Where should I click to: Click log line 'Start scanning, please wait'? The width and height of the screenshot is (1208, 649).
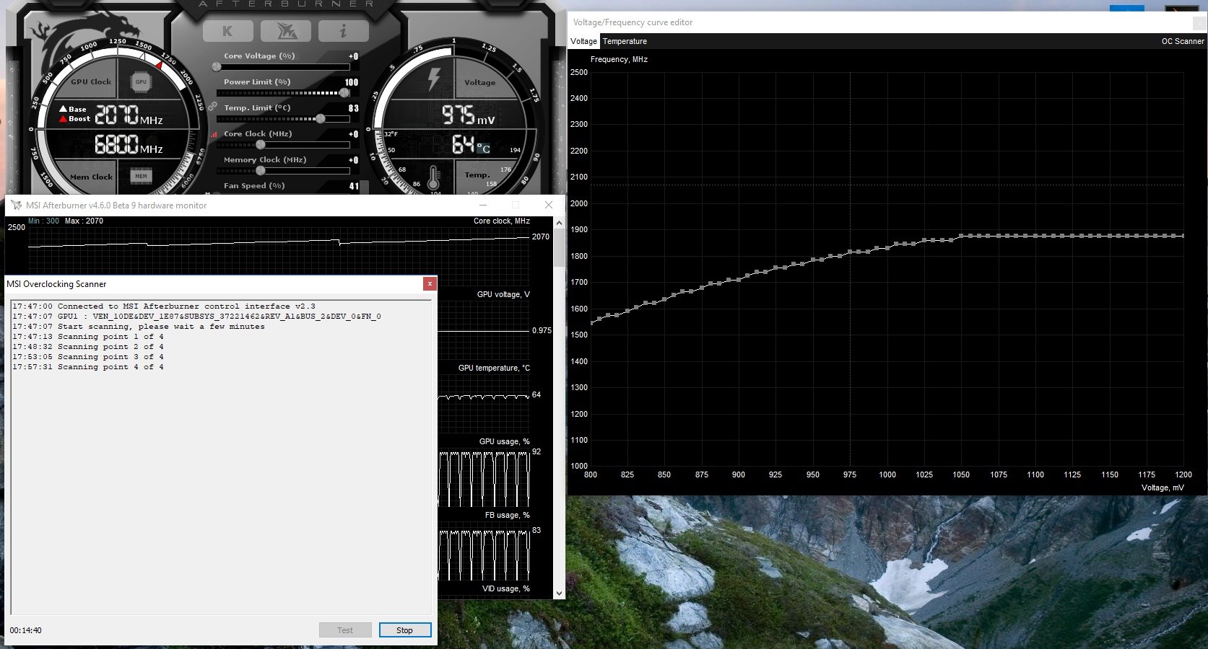pos(139,327)
